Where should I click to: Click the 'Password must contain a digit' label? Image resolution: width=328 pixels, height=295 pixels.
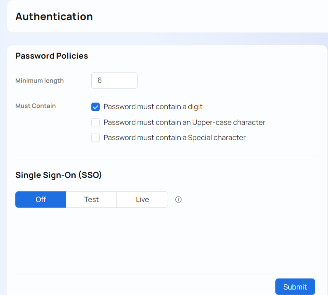point(153,107)
